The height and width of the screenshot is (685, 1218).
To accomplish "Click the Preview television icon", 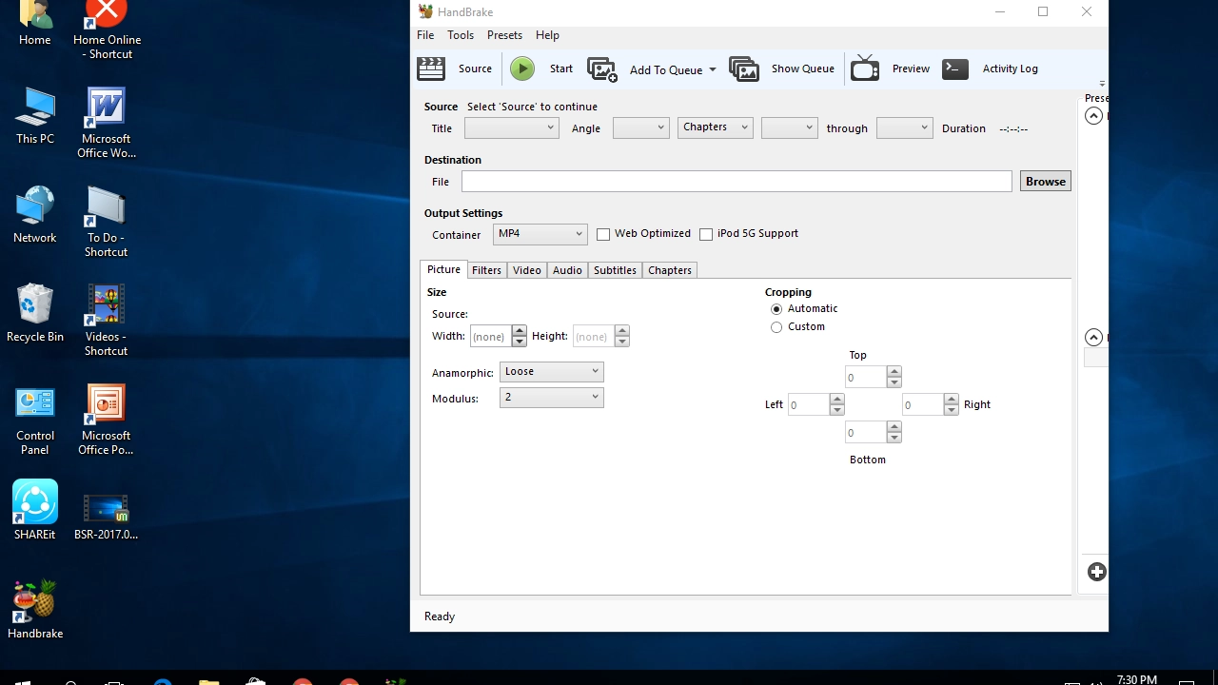I will [x=864, y=68].
